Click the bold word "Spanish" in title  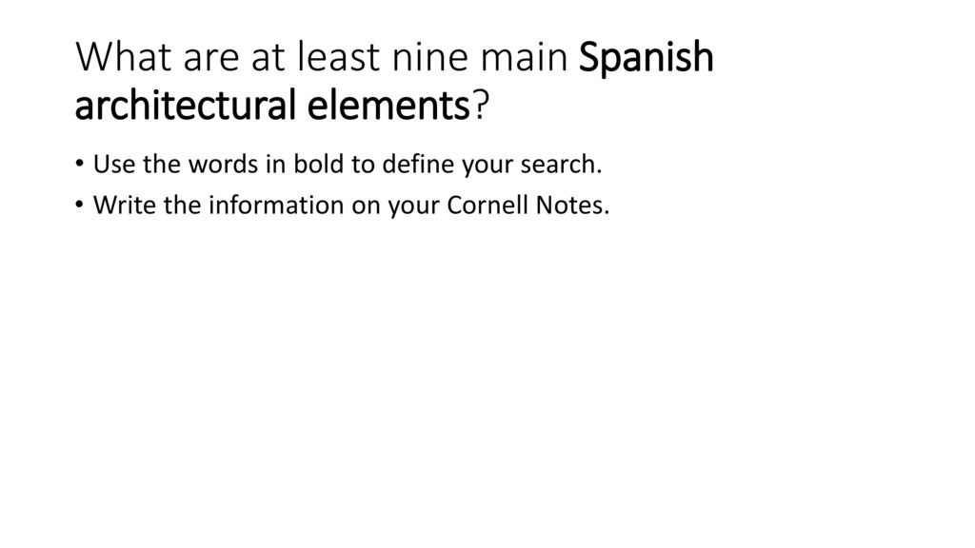coord(647,60)
